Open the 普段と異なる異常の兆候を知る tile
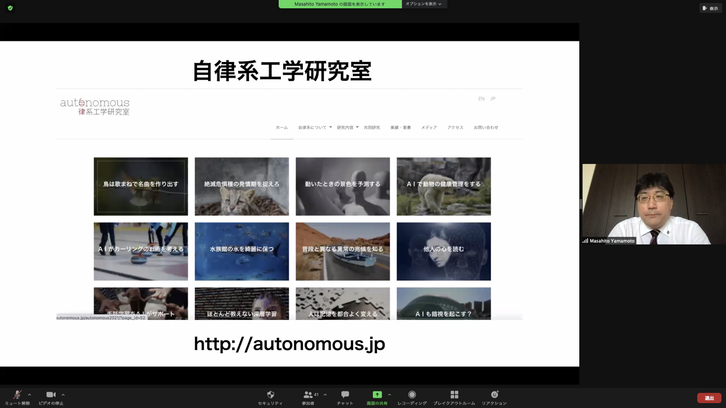Screen dimensions: 726x408 click(x=343, y=252)
